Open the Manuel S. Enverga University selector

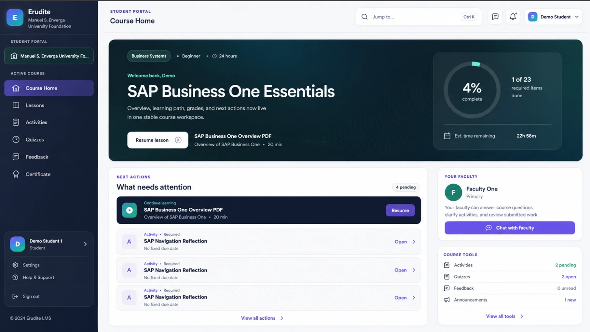pos(49,56)
